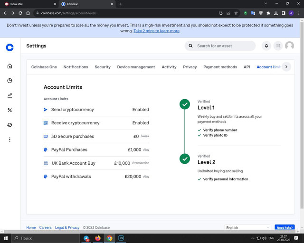Image resolution: width=304 pixels, height=243 pixels.
Task: Open a new browser tab
Action: click(121, 4)
